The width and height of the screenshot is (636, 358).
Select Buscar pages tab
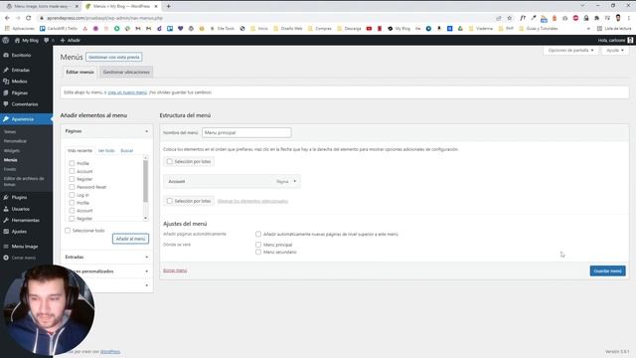tap(127, 150)
